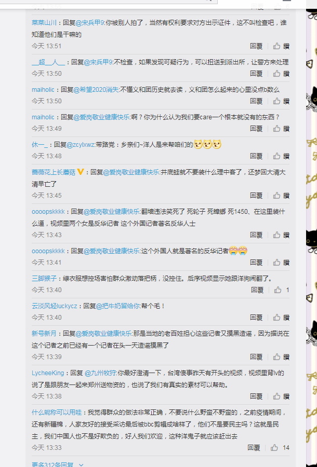Reply to 云淡风轻luckycz's comment
Screen dimensions: 317x467
point(256,318)
